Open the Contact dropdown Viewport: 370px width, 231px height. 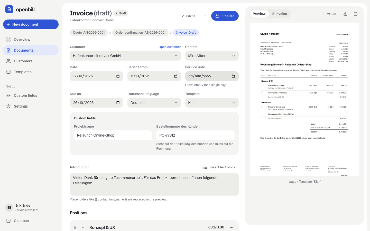coord(212,56)
